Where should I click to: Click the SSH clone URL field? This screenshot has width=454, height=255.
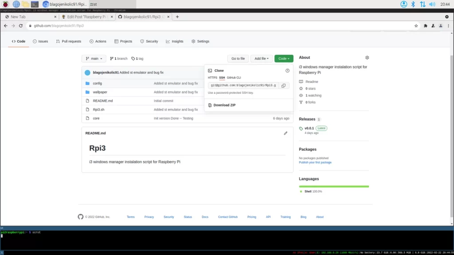(x=243, y=85)
